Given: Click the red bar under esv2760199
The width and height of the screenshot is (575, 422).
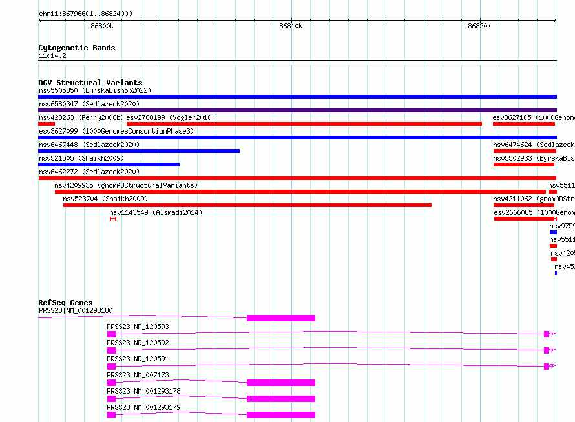Looking at the screenshot, I should tap(304, 124).
